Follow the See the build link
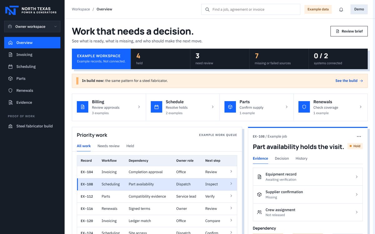The width and height of the screenshot is (375, 234). point(349,81)
